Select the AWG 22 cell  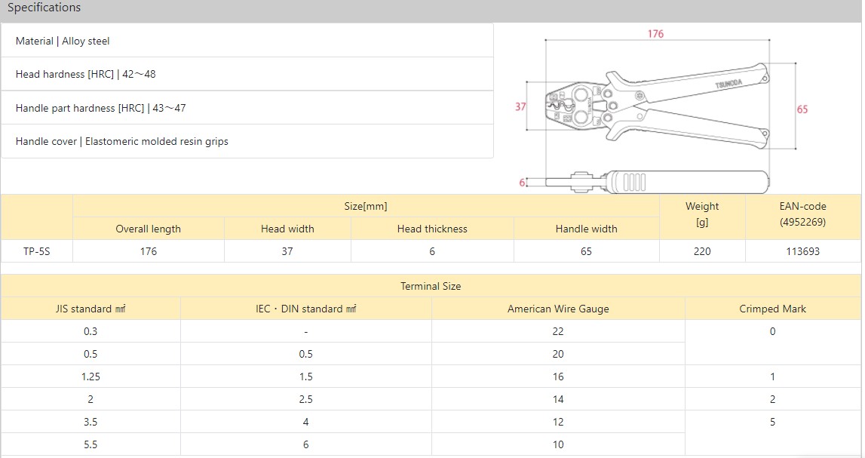coord(558,331)
